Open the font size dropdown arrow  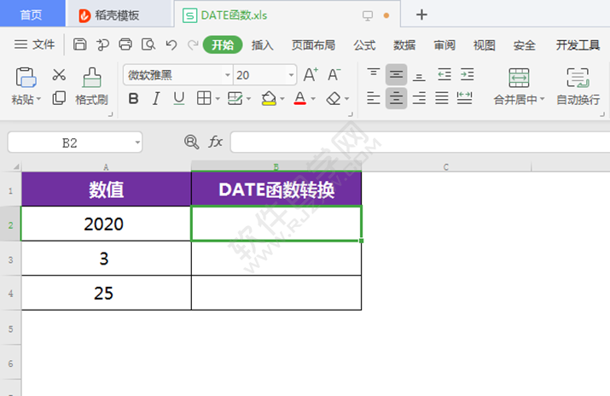[291, 75]
